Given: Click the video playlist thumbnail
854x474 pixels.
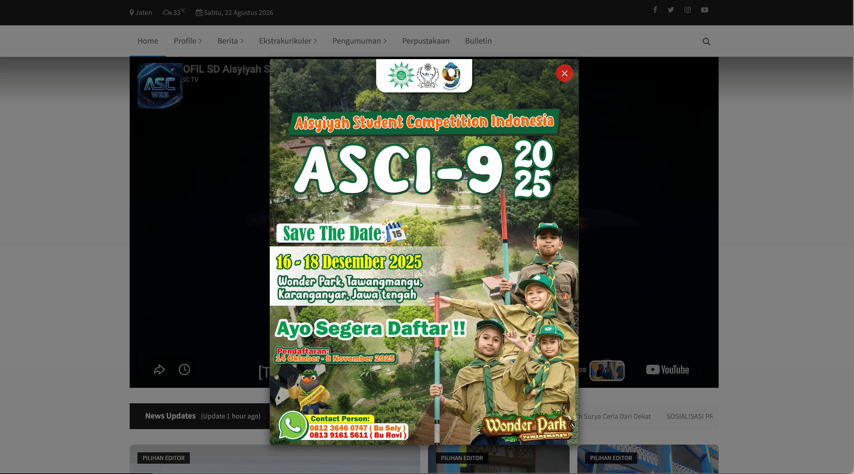Looking at the screenshot, I should (x=607, y=370).
